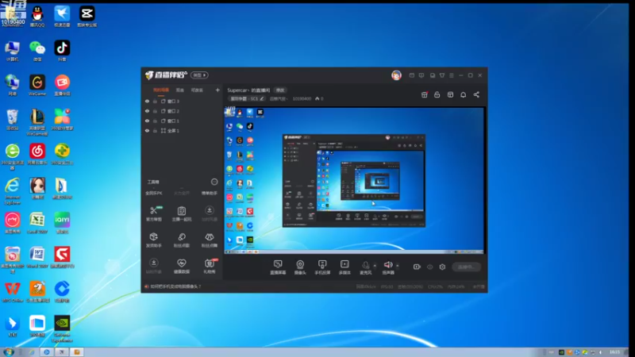Open notifications bell icon in header
Screen dimensions: 635x357
(463, 94)
